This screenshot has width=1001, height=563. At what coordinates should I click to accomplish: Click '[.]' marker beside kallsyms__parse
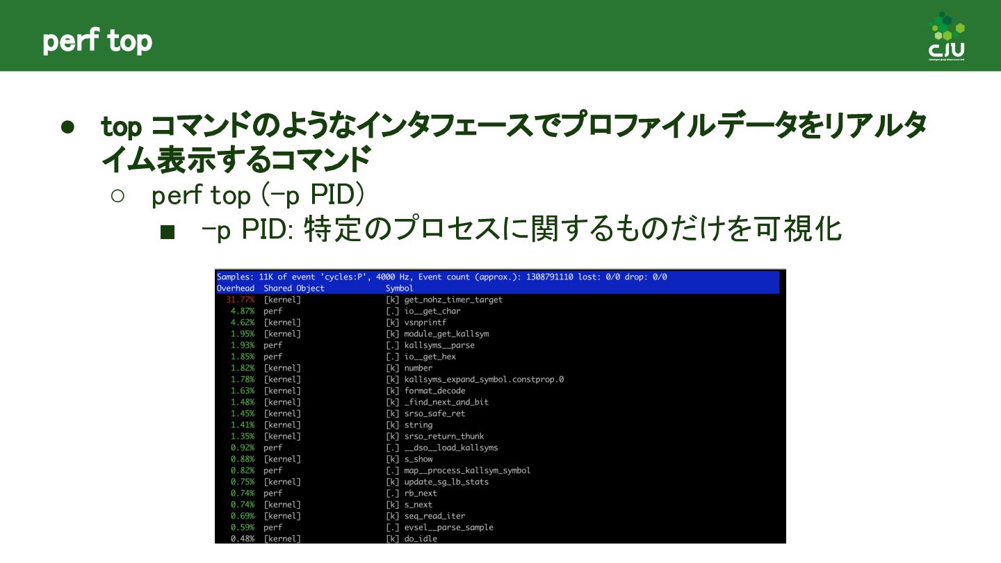pos(393,345)
